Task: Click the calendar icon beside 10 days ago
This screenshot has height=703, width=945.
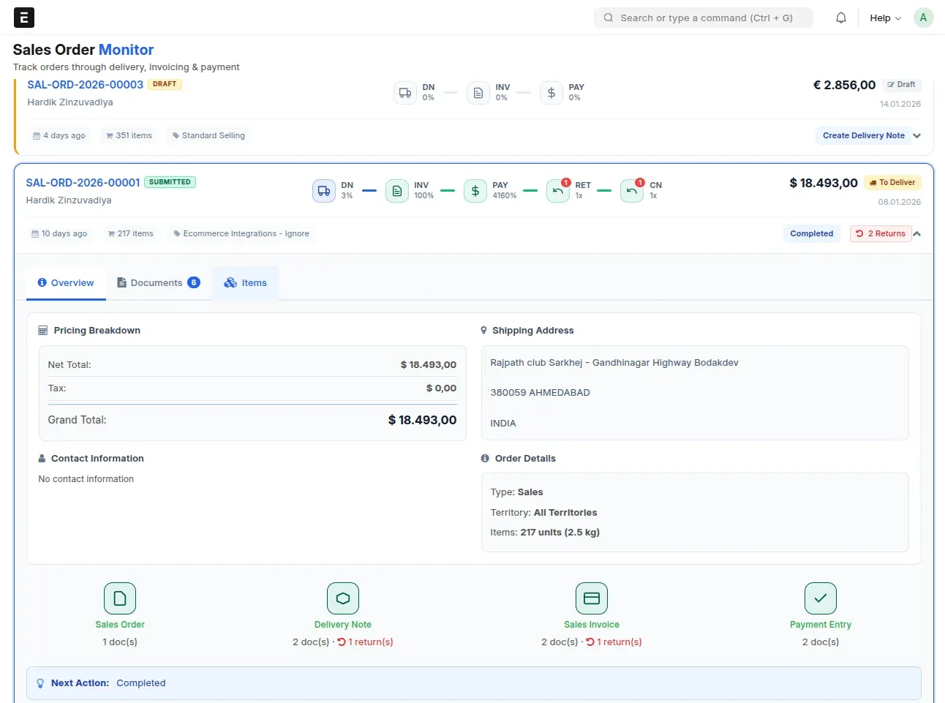Action: point(35,234)
